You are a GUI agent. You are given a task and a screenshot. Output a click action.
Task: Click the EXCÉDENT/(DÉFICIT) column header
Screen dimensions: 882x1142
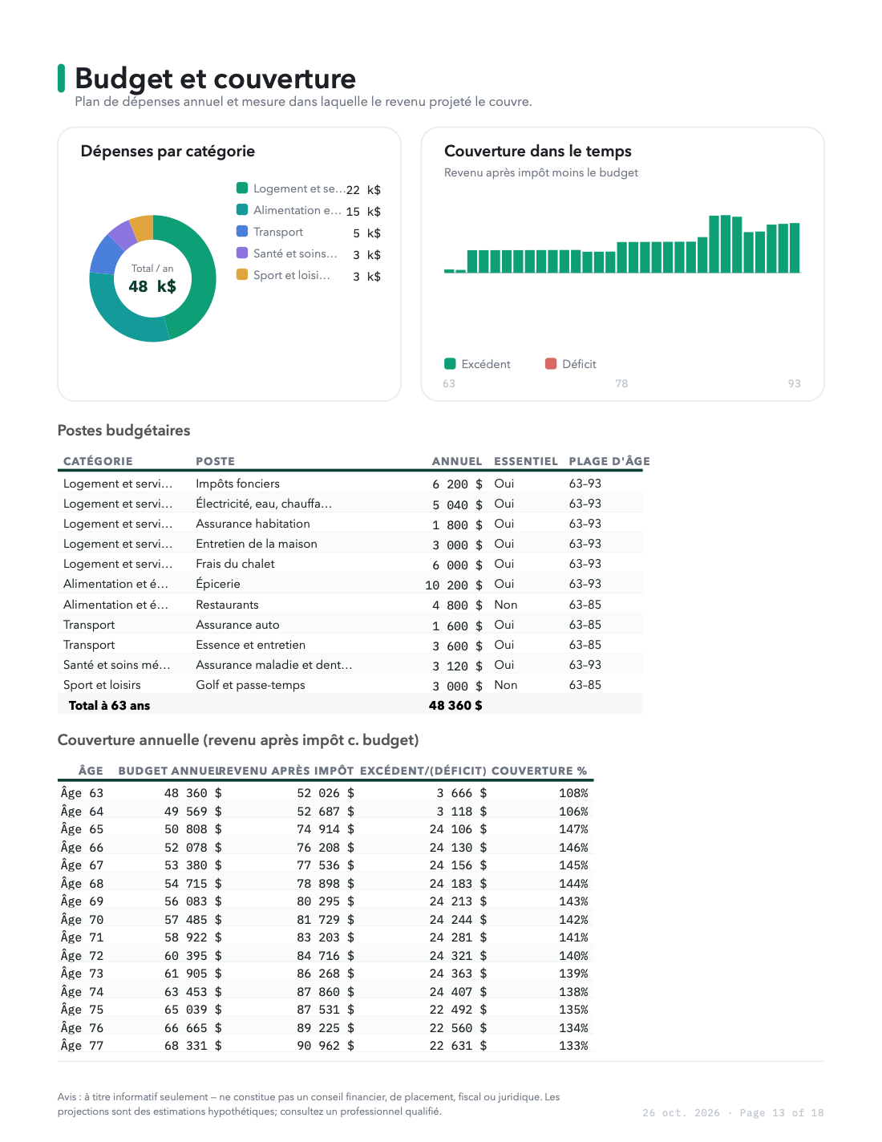[423, 771]
